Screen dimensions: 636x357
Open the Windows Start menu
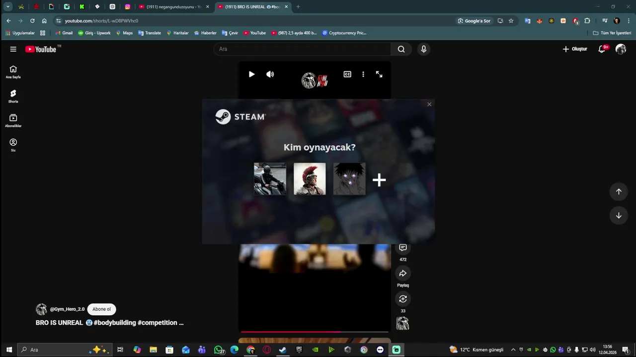pyautogui.click(x=9, y=350)
